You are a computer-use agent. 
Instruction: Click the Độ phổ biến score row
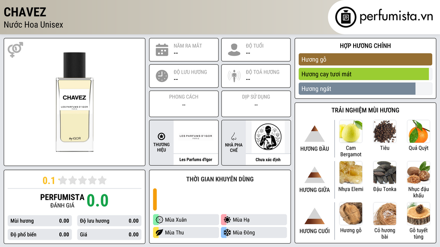pyautogui.click(x=40, y=235)
